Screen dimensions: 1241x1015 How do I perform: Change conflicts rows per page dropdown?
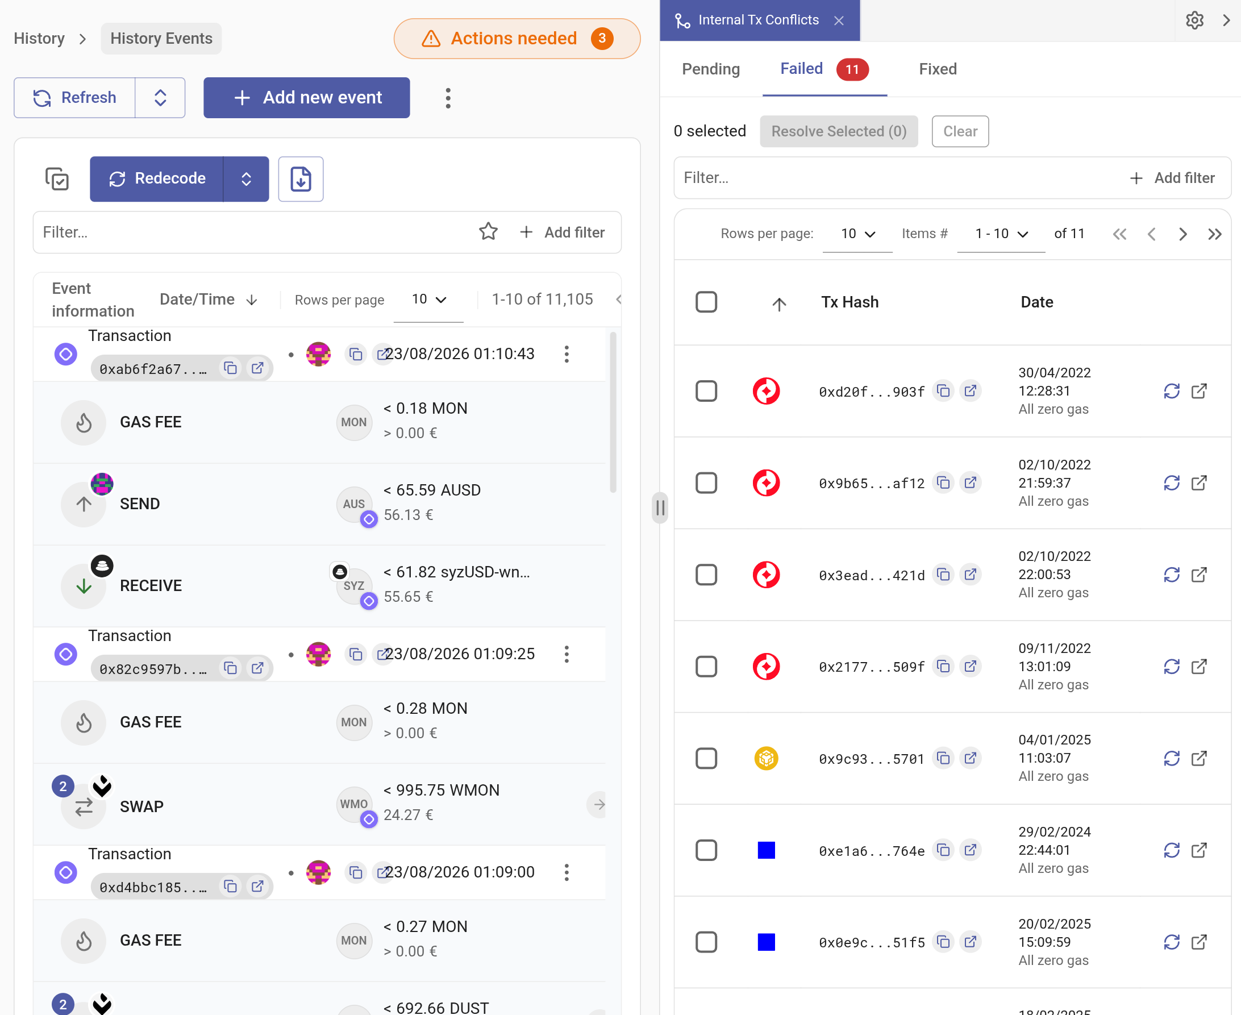[857, 234]
